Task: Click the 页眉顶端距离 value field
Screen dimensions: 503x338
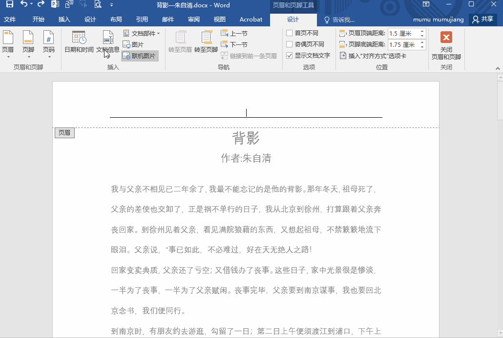Action: pos(403,33)
